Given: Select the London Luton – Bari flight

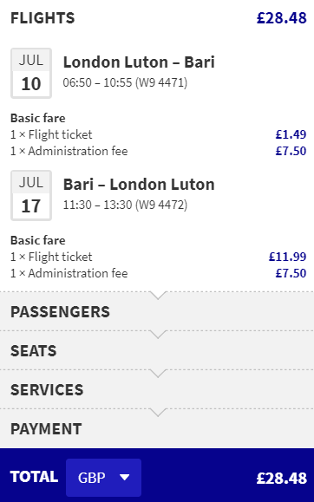Looking at the screenshot, I should coord(139,62).
